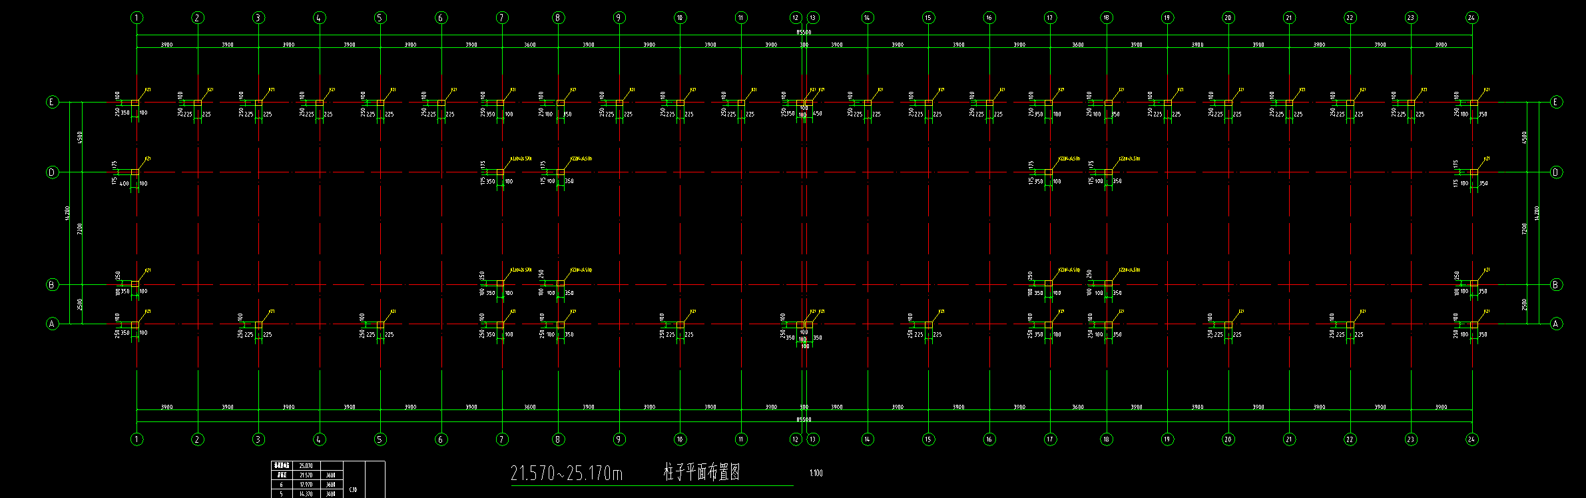Click the left-side 7200 dimension text
The width and height of the screenshot is (1586, 498).
tap(80, 228)
